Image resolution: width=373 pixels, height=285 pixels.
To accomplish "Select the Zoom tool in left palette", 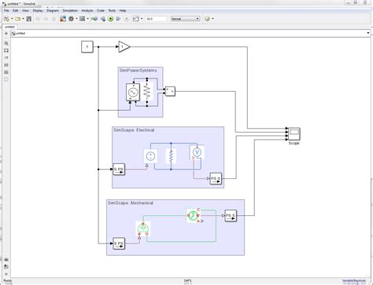I will coord(6,43).
